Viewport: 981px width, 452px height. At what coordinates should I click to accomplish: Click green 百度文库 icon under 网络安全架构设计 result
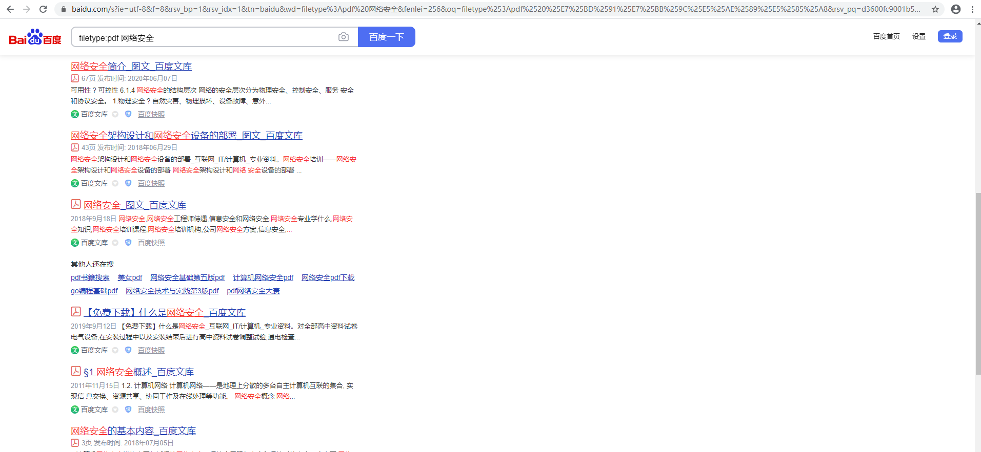75,183
